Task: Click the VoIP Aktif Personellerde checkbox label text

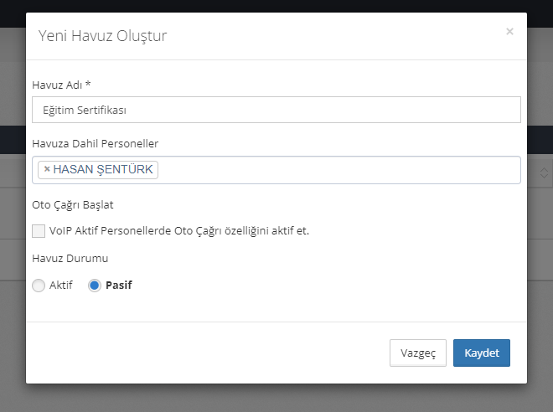Action: [x=179, y=231]
